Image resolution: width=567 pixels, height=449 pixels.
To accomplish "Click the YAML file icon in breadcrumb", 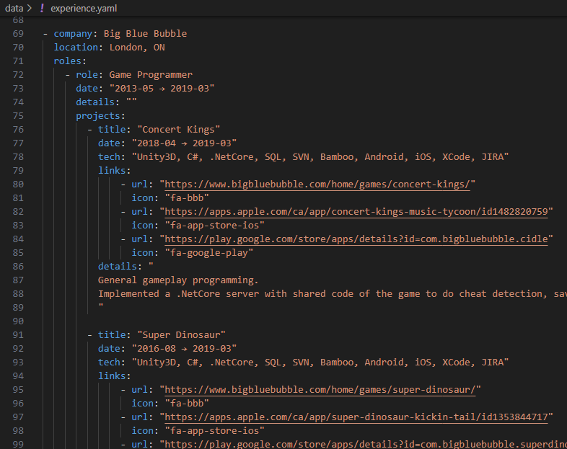I will (x=42, y=8).
